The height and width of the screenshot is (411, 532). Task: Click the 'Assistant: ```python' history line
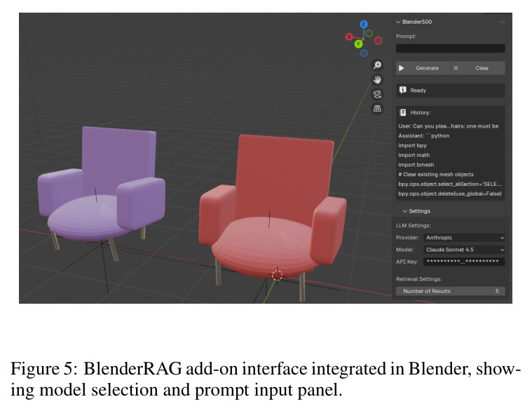click(x=424, y=136)
